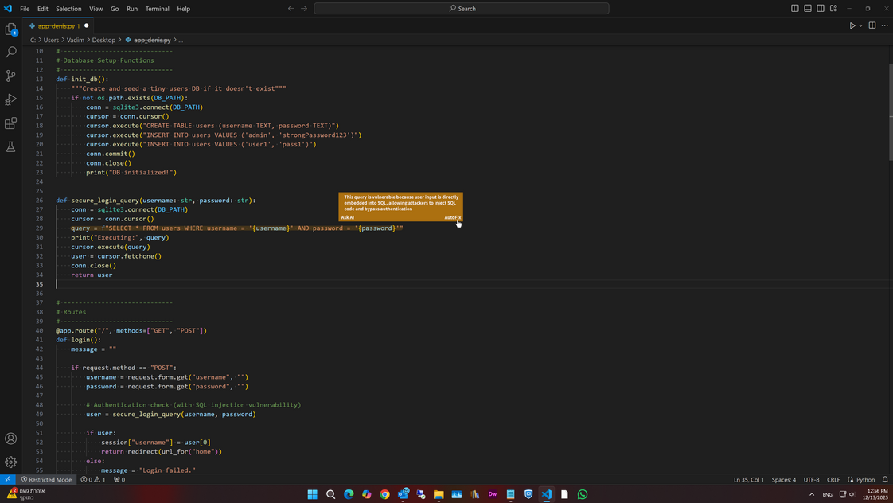Click the '@app.route' decorator line

[x=131, y=331]
